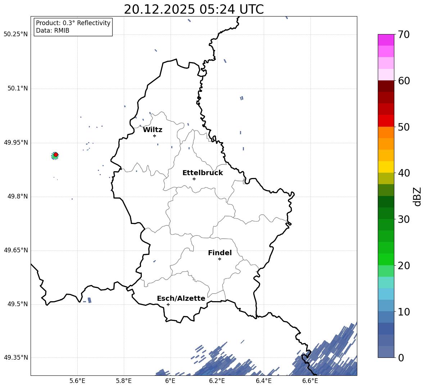The width and height of the screenshot is (426, 388).
Task: Pick the yellow colorbar swatch above 40
Action: [386, 167]
